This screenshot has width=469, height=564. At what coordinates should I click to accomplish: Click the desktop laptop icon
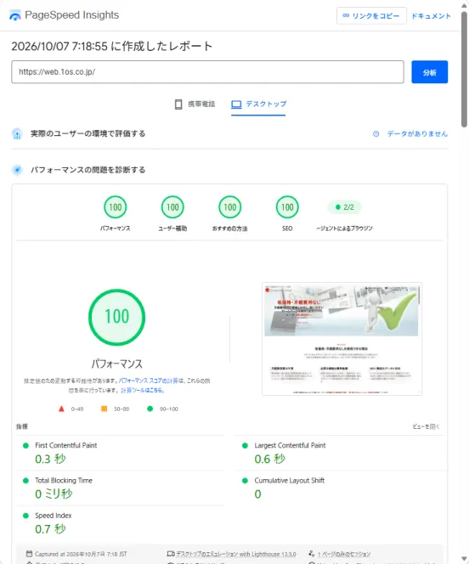(x=236, y=104)
